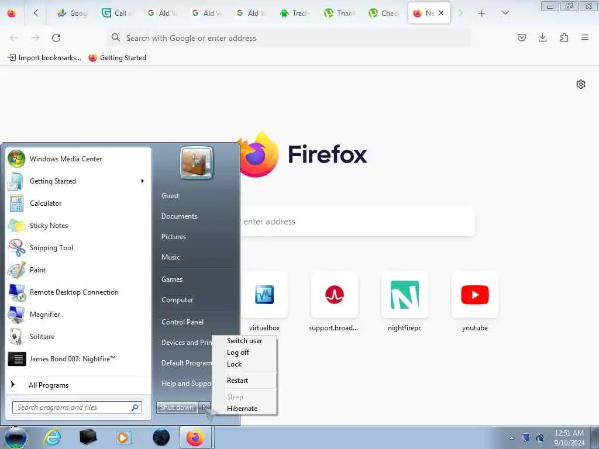Open new tab page settings gear

pos(581,84)
